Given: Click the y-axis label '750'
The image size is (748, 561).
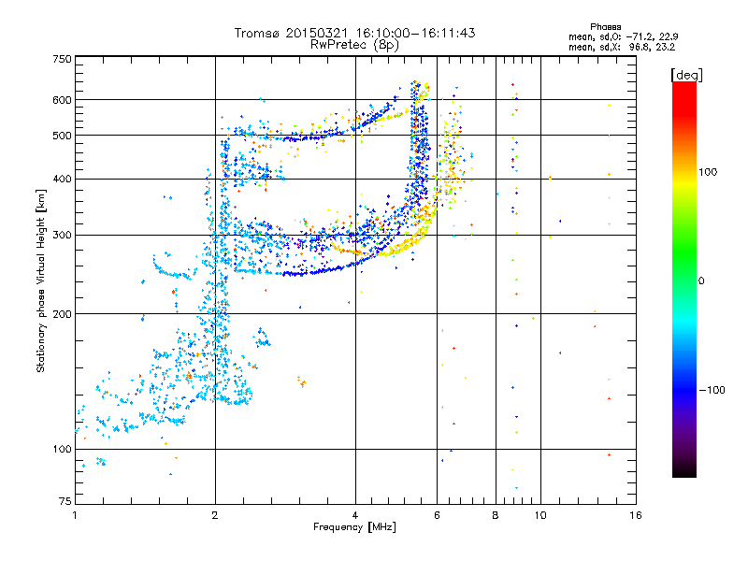Looking at the screenshot, I should (62, 59).
